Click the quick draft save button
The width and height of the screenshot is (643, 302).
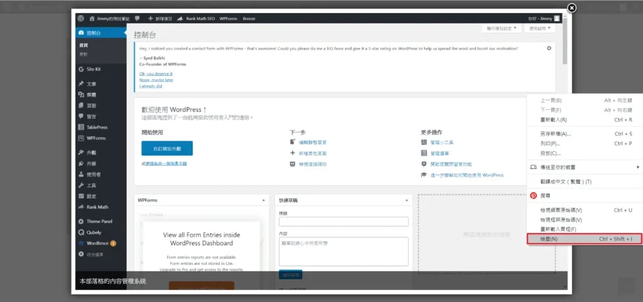tap(290, 274)
